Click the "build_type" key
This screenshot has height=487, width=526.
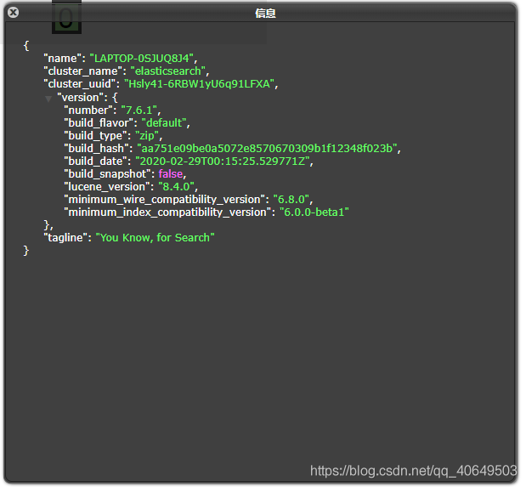95,136
